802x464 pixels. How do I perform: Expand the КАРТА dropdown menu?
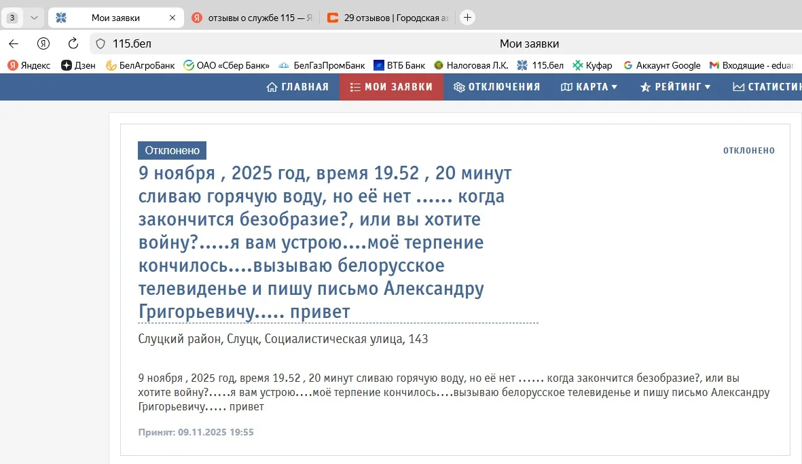589,87
